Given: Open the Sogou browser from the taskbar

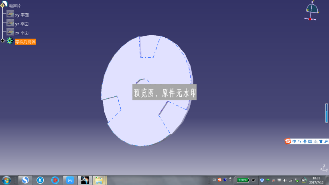Looking at the screenshot, I should tap(25, 180).
